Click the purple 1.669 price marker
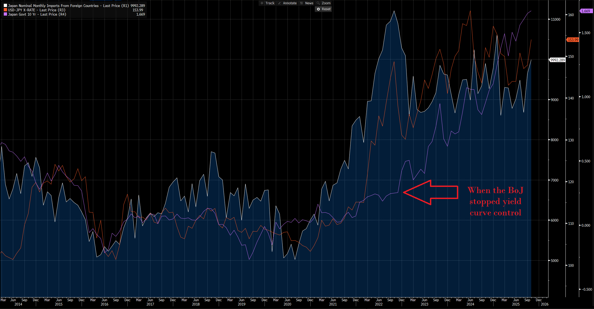Viewport: 594px width, 309px height. click(x=586, y=11)
